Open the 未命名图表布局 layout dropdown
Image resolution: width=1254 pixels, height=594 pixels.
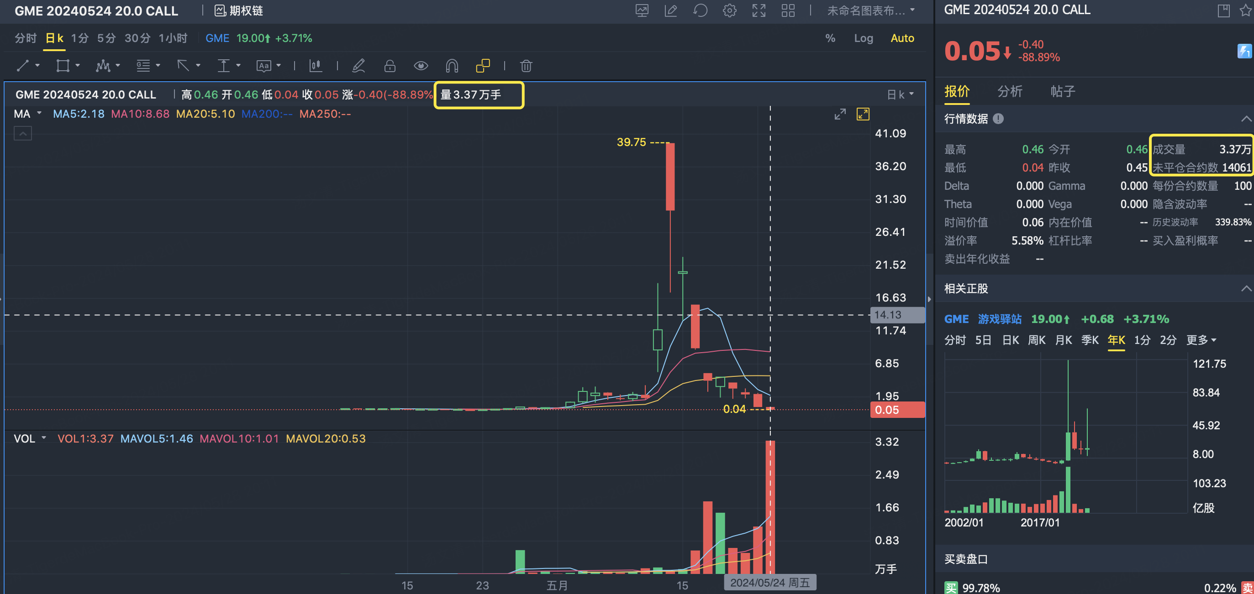click(871, 10)
